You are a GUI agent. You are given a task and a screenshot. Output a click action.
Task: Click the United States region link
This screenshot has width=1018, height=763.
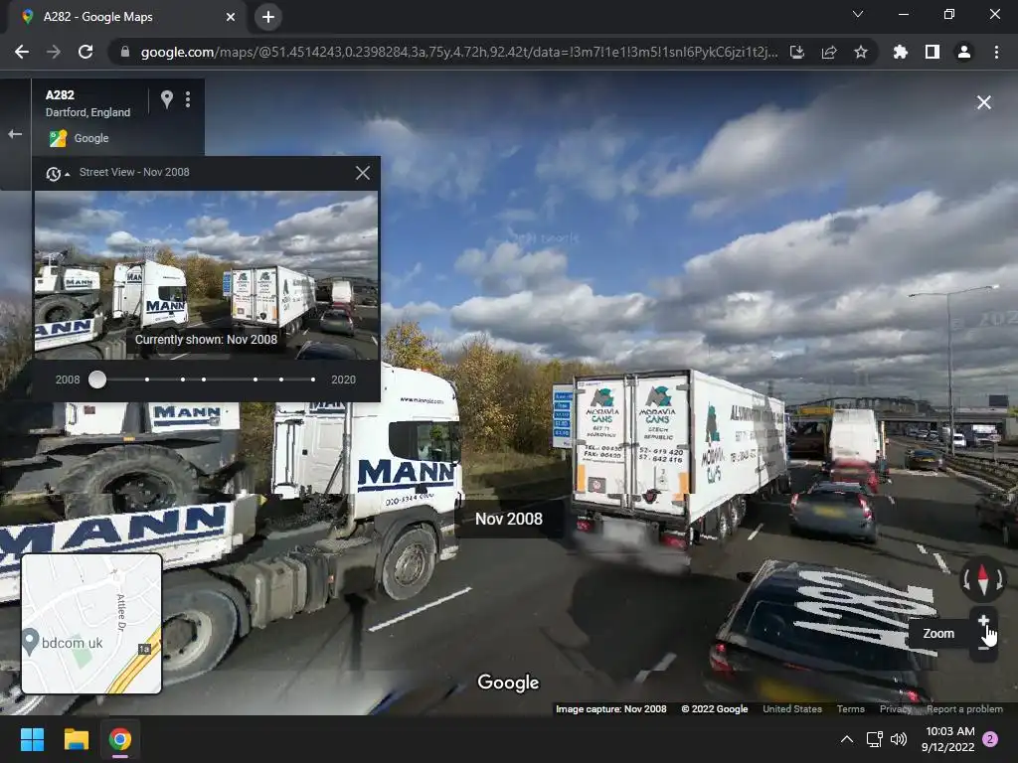792,709
